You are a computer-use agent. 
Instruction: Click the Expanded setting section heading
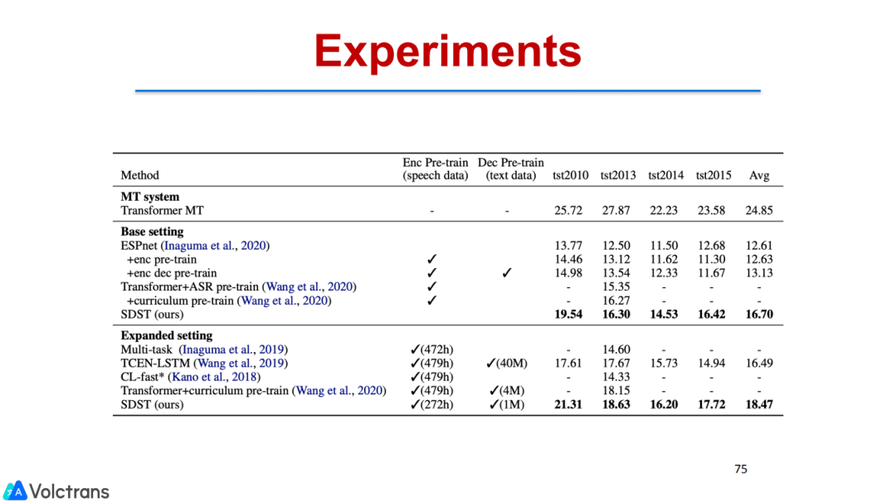click(166, 335)
